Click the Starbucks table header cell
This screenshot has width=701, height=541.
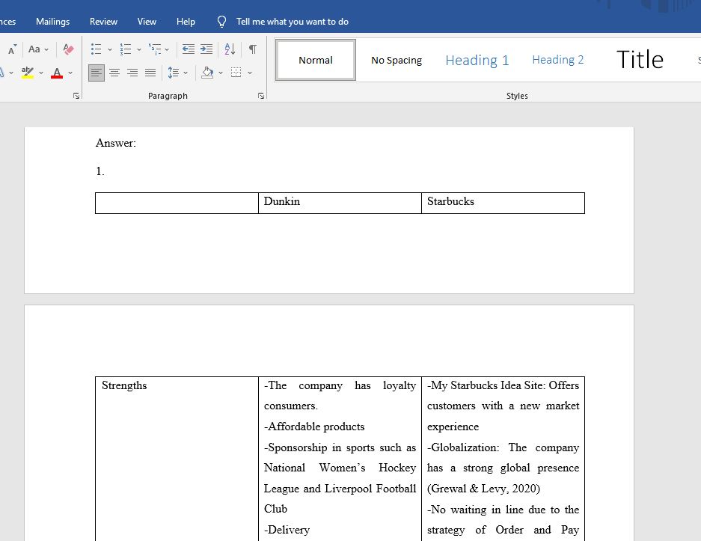point(503,203)
